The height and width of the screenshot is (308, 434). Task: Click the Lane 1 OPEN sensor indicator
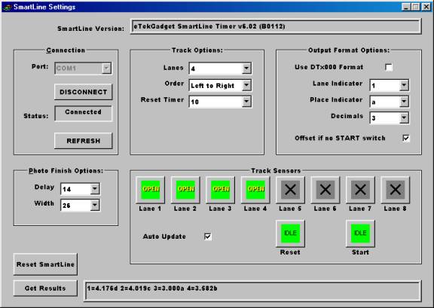[150, 190]
